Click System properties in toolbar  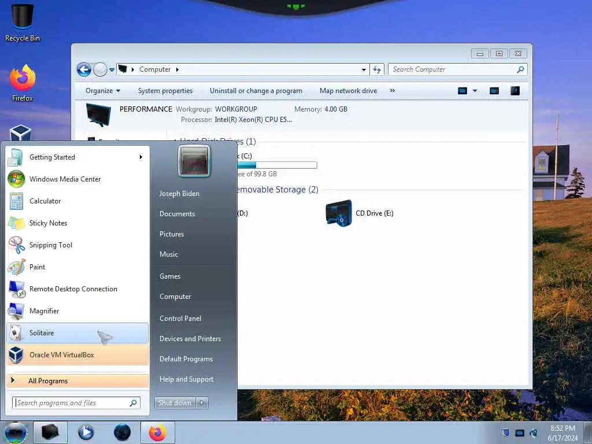[x=165, y=91]
